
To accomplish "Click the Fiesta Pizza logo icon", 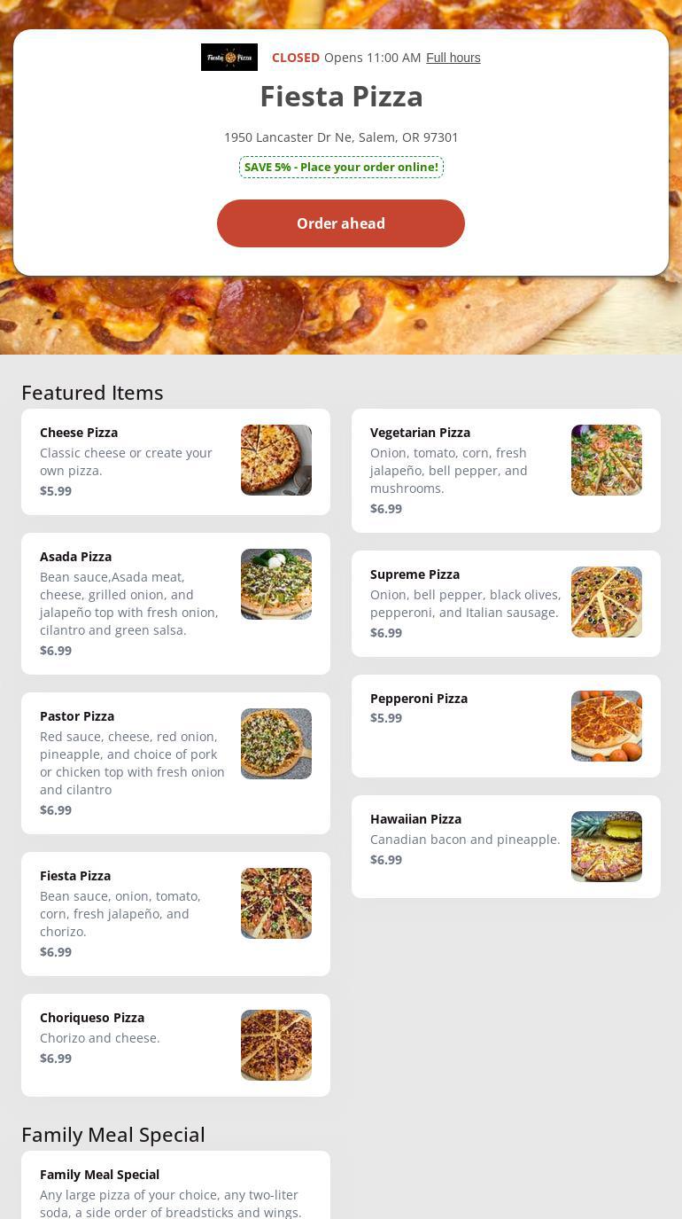I will point(229,58).
